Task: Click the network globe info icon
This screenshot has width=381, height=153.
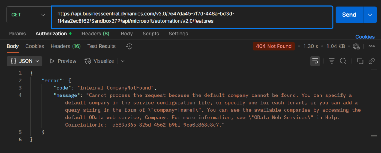Action: coord(356,46)
